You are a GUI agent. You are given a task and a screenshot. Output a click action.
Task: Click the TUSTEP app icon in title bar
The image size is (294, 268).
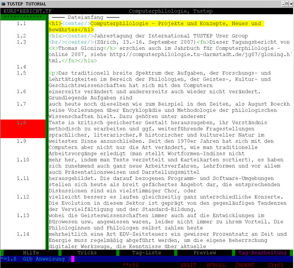(4, 4)
